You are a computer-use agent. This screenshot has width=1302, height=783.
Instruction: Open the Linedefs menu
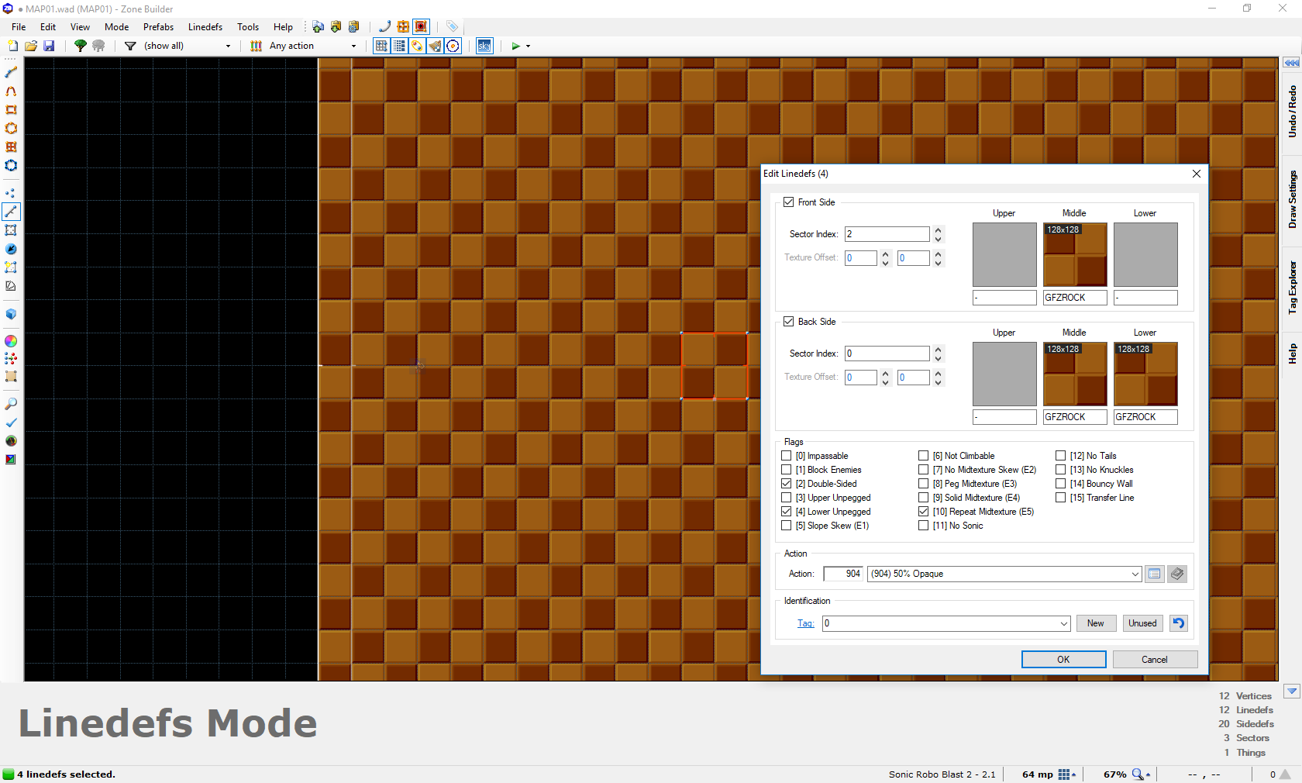205,27
